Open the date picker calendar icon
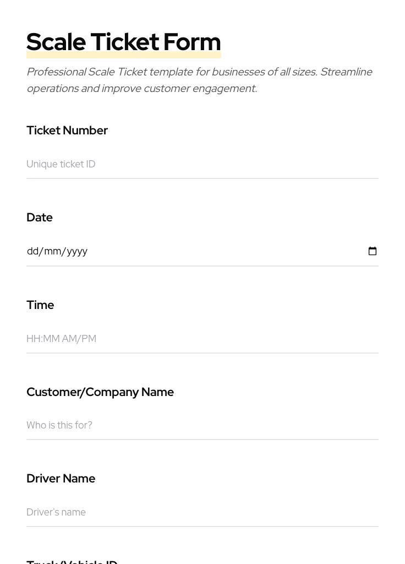Image resolution: width=405 pixels, height=564 pixels. [x=373, y=251]
